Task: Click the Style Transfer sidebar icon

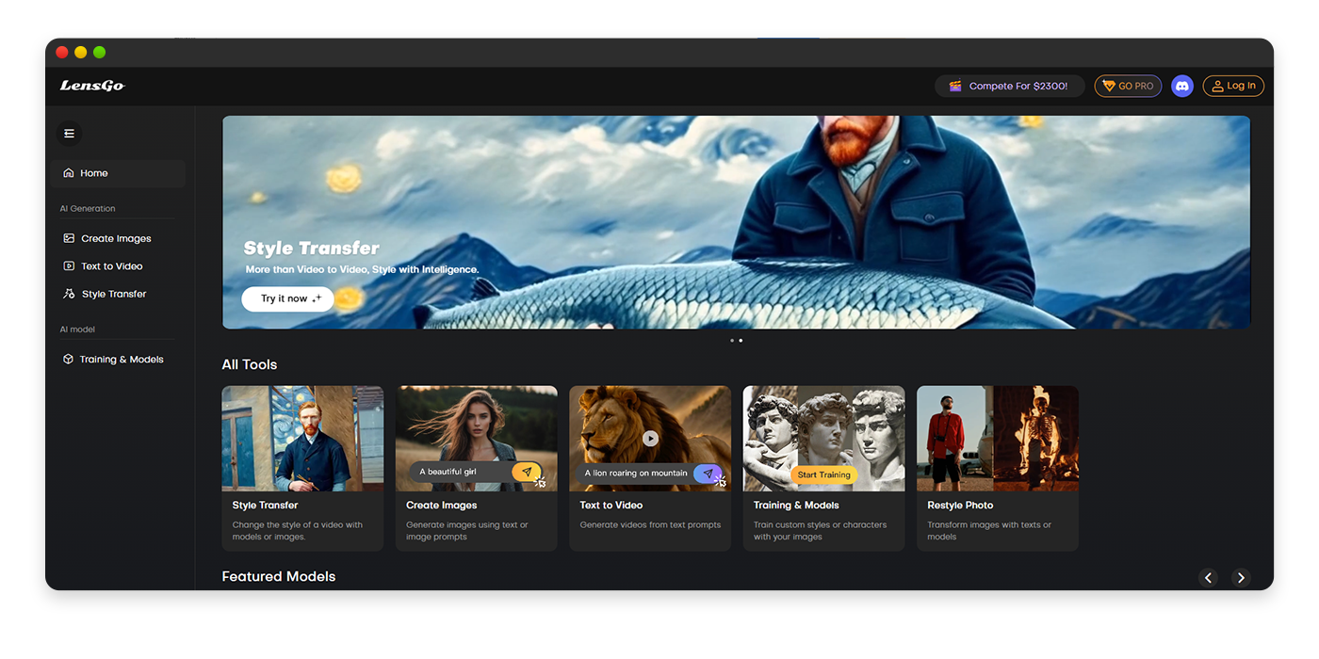Action: coord(69,294)
